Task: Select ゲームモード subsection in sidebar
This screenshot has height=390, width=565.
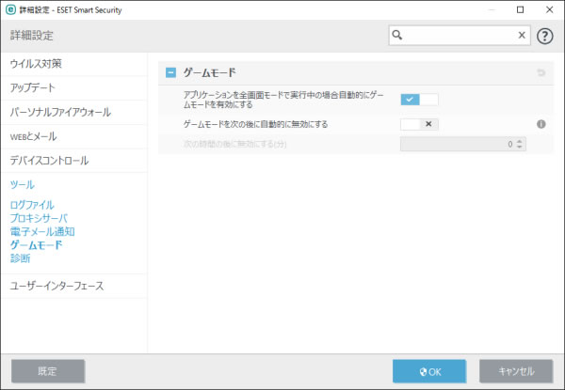Action: click(x=36, y=245)
